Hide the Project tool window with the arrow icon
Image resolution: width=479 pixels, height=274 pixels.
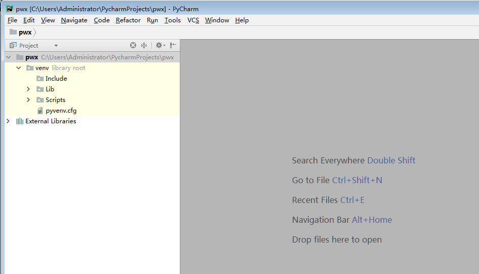173,46
